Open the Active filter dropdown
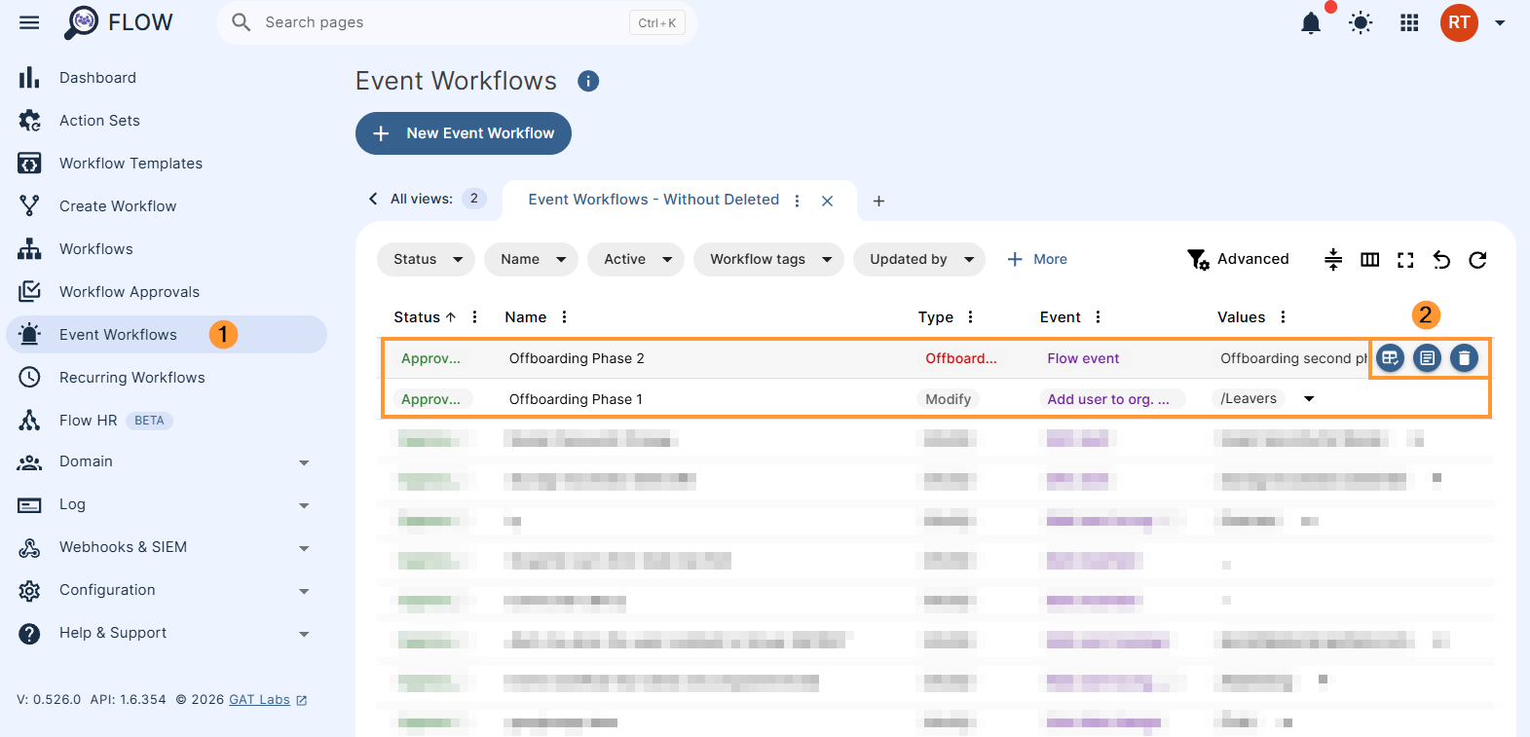 636,259
